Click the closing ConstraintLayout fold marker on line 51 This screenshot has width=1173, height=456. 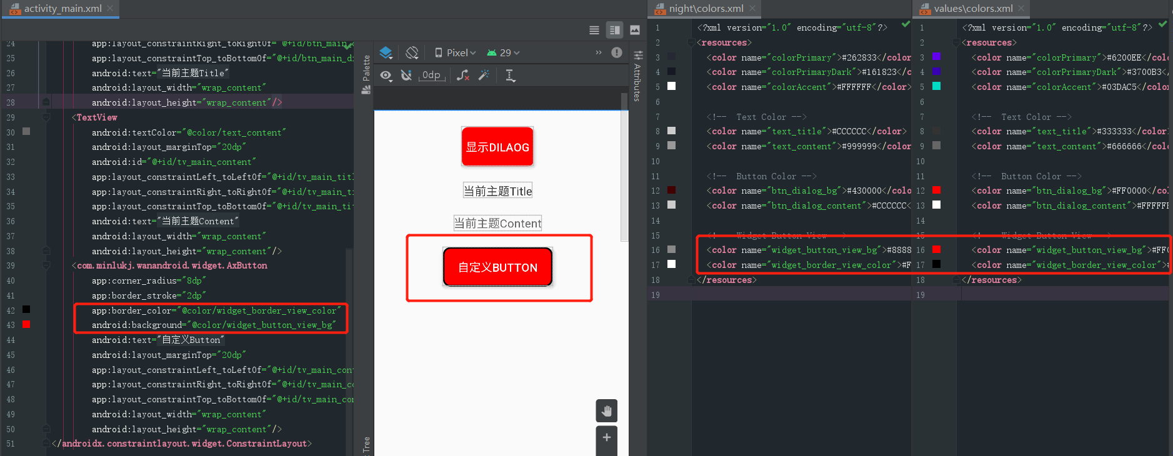point(46,443)
